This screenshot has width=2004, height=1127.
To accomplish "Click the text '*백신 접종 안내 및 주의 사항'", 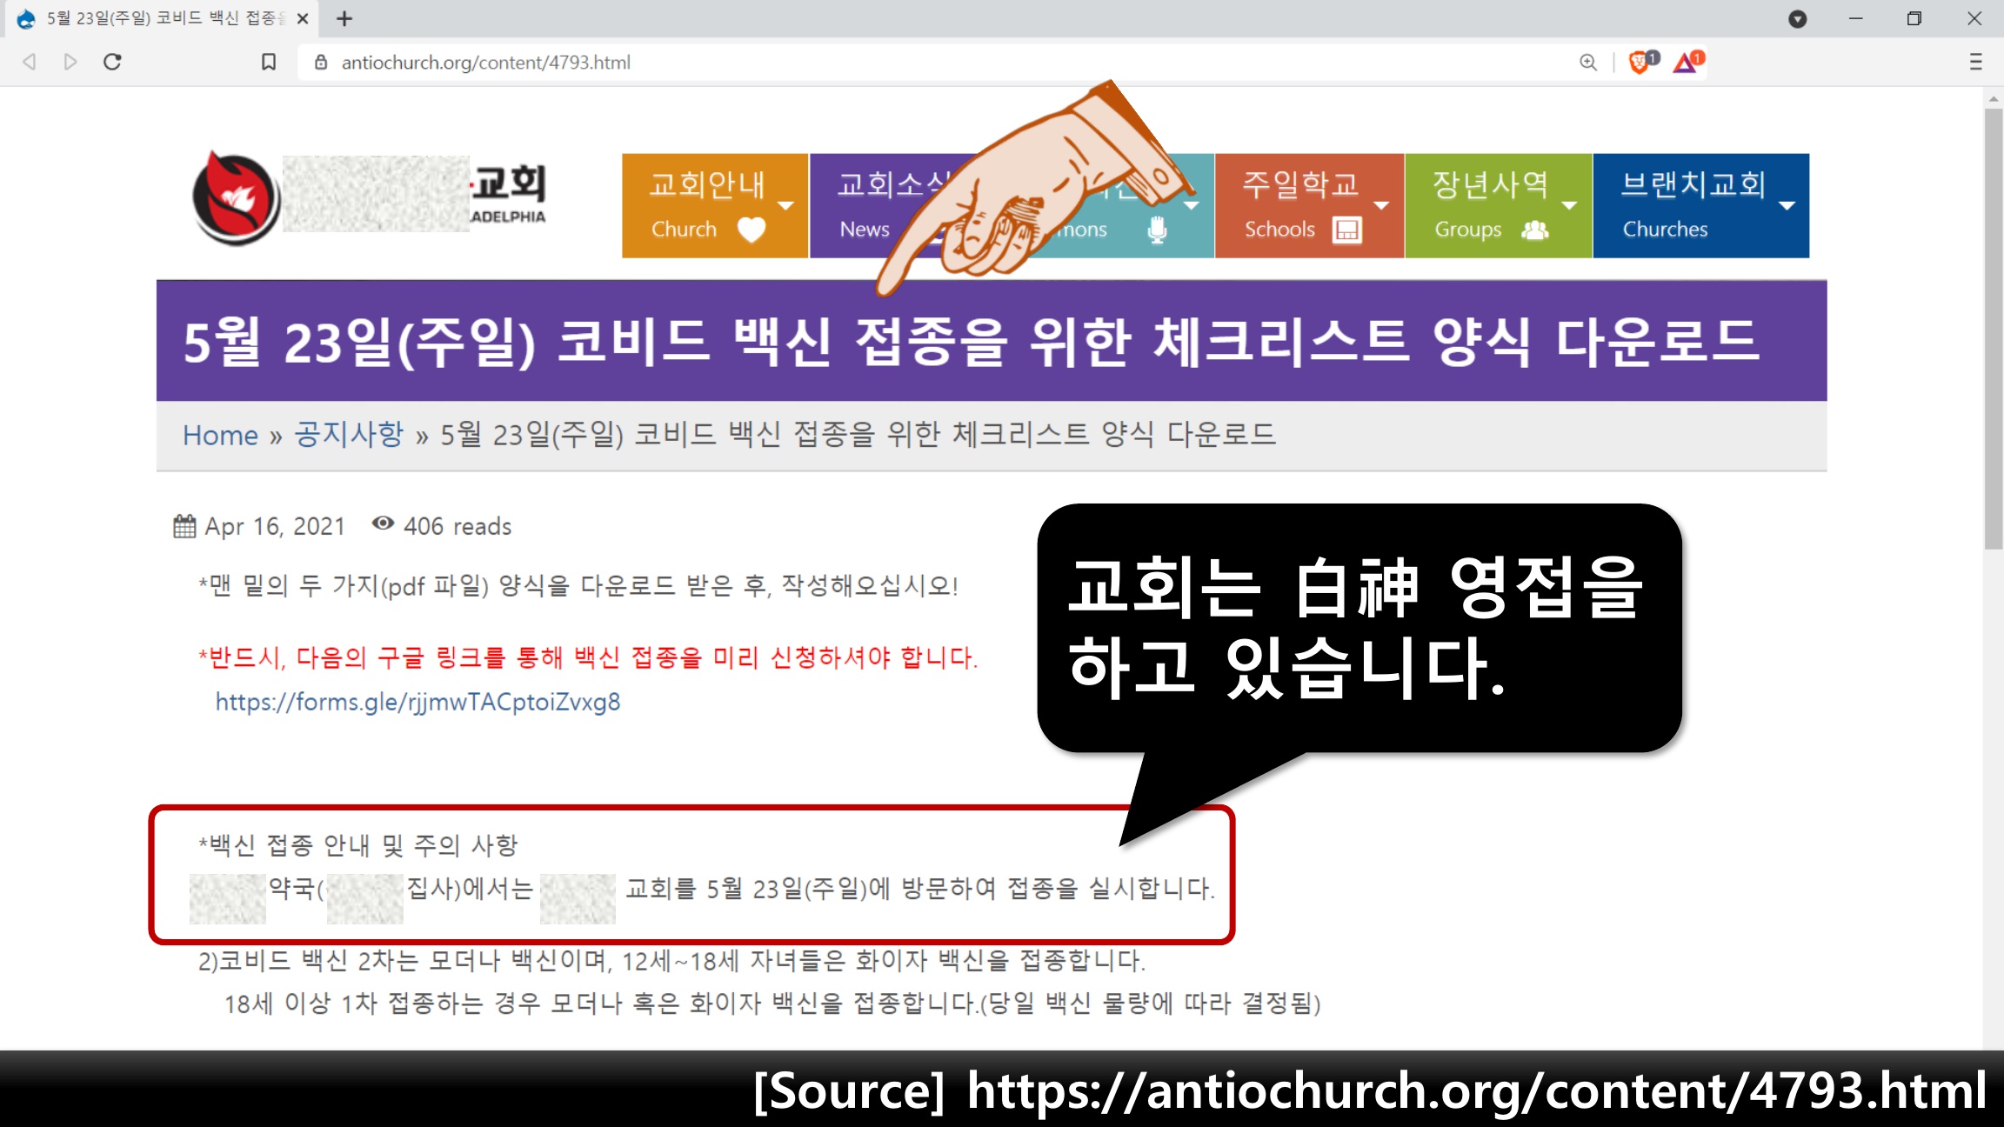I will (357, 844).
